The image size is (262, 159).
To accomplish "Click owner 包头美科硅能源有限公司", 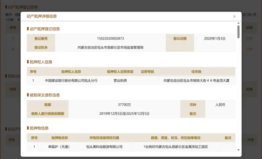I will click(104, 147).
